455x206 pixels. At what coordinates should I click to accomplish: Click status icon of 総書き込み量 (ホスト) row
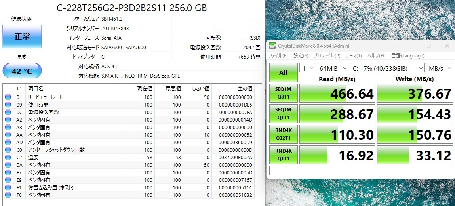[8, 188]
